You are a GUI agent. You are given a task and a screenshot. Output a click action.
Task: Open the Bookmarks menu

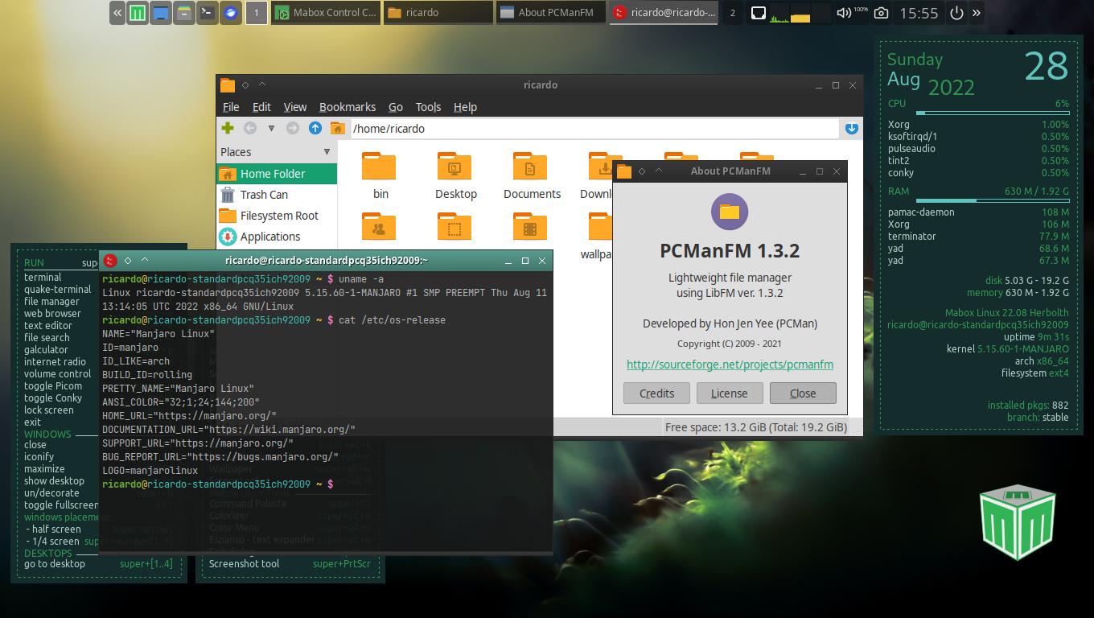[348, 107]
